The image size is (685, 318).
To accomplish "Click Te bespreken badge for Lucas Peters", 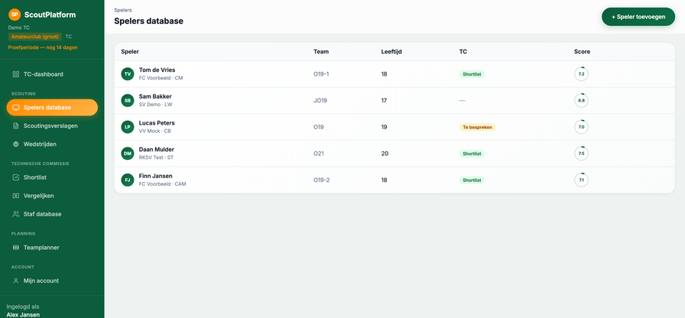I will pos(477,127).
